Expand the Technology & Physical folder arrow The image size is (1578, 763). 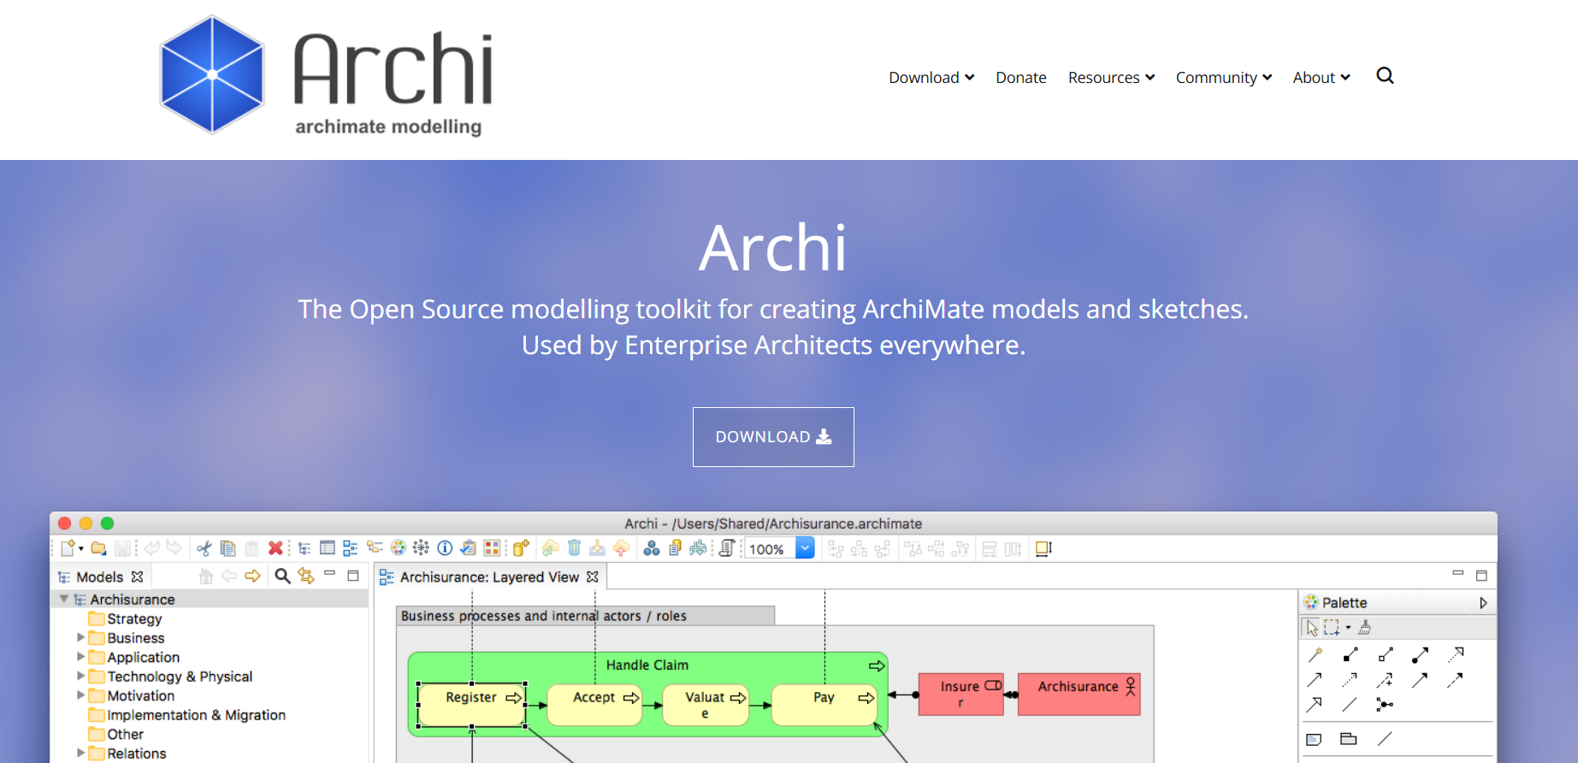[81, 676]
